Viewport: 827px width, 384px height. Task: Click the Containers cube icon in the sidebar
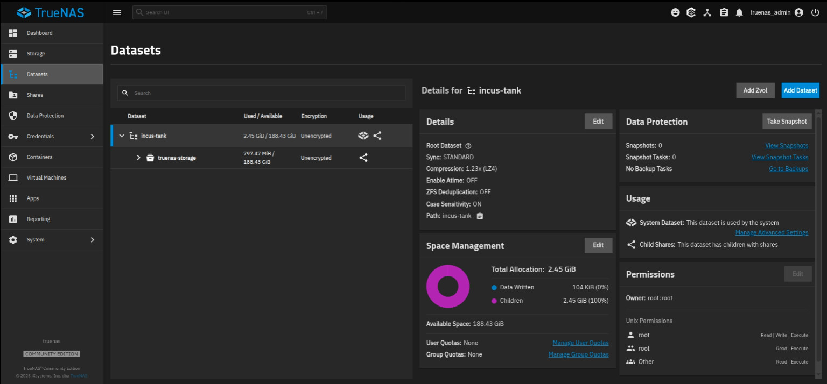pos(13,157)
